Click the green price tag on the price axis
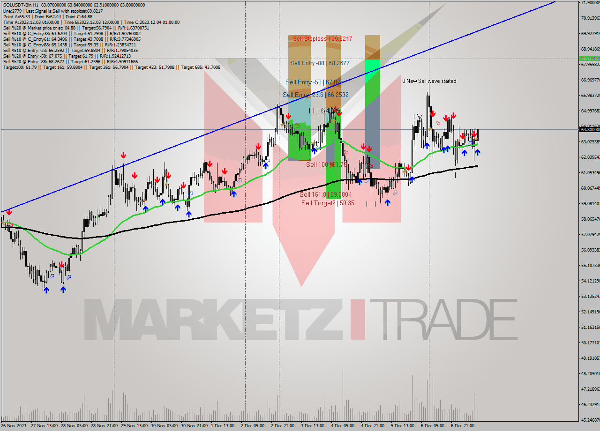Screen dimensions: 600x431 (x=590, y=59)
